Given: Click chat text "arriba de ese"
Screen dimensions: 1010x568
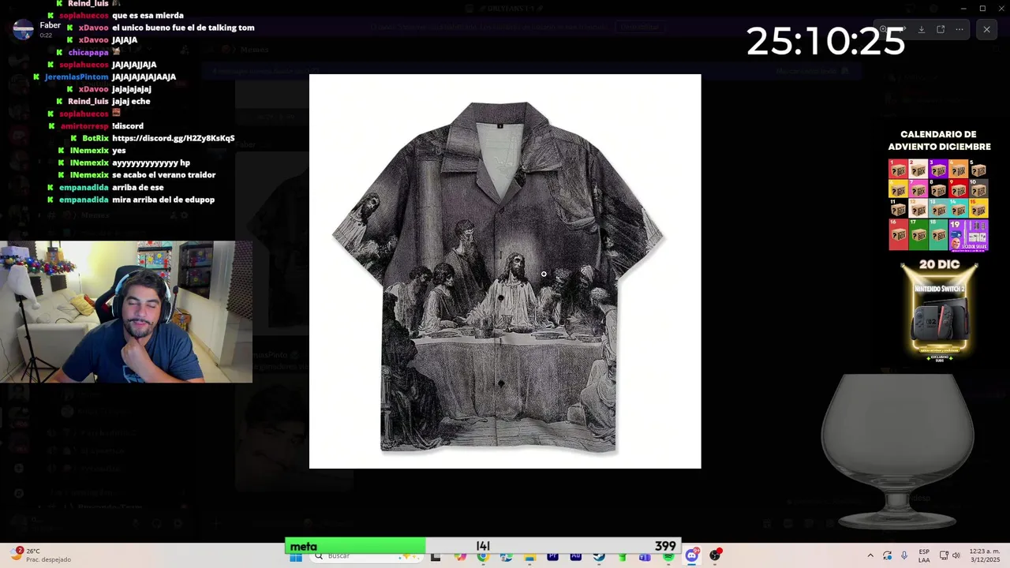Looking at the screenshot, I should pos(138,188).
